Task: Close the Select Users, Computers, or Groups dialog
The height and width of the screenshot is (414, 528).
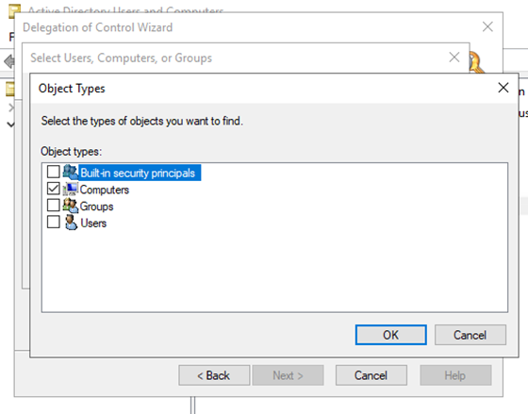Action: (454, 58)
